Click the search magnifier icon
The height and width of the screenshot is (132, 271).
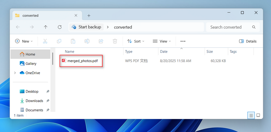pos(254,27)
